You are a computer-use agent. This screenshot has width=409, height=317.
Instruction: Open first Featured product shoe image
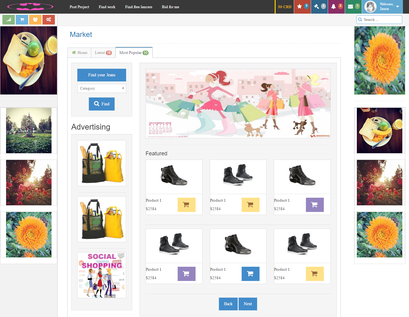click(174, 177)
